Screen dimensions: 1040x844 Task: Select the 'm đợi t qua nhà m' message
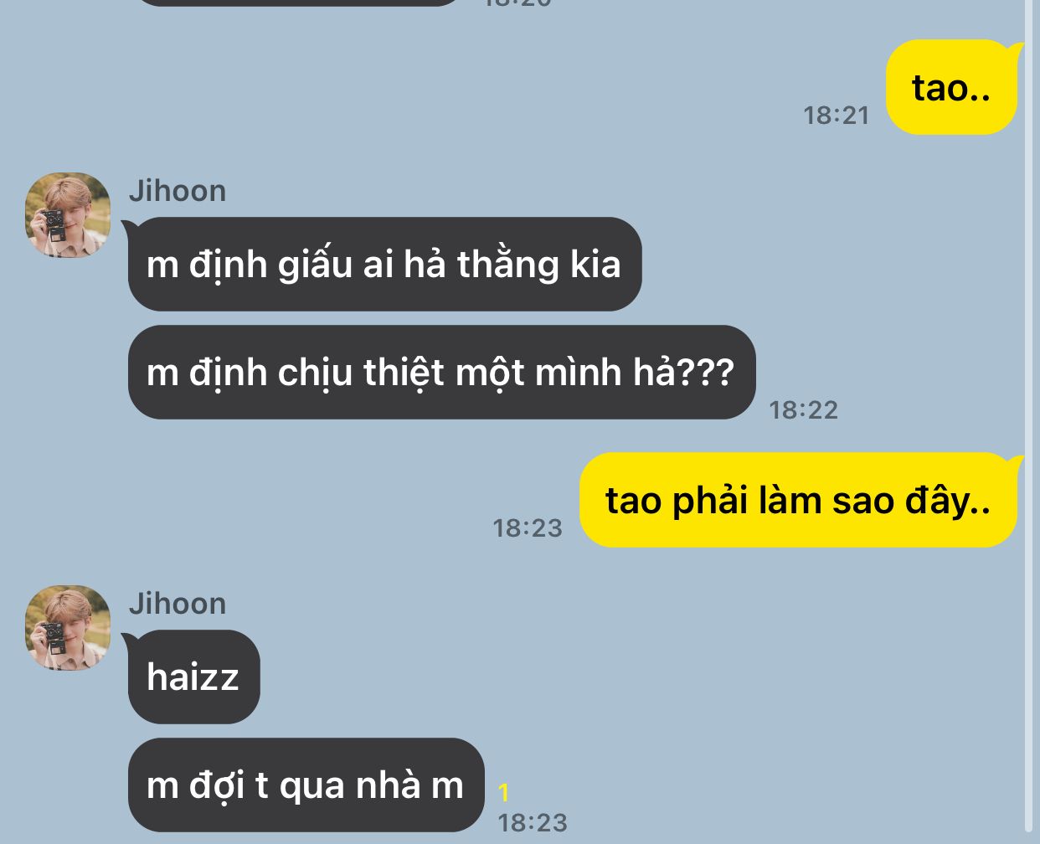tap(306, 785)
